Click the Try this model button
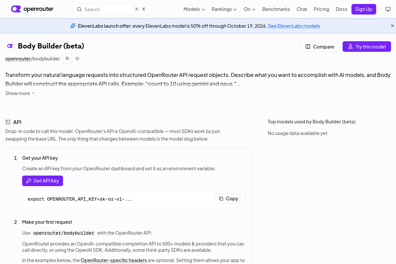This screenshot has width=396, height=264. pos(367,47)
